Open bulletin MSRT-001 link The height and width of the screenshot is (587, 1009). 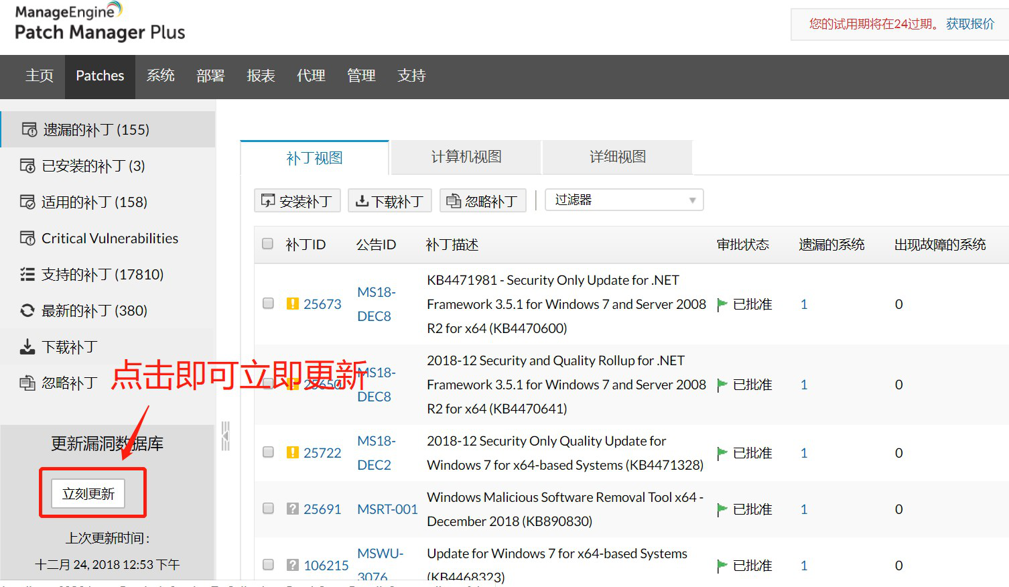coord(387,509)
